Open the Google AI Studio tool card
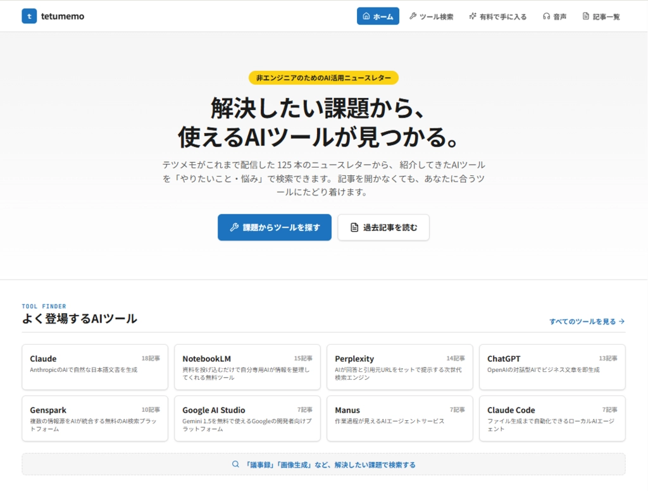This screenshot has width=648, height=491. pyautogui.click(x=247, y=418)
